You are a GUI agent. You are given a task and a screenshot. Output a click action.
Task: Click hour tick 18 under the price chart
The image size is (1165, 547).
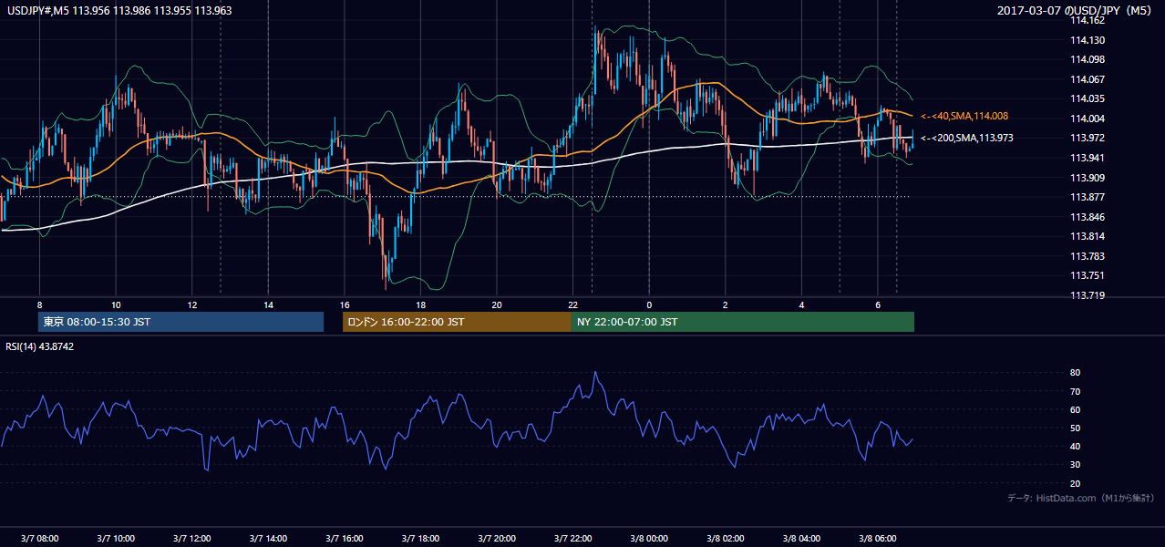[x=420, y=304]
